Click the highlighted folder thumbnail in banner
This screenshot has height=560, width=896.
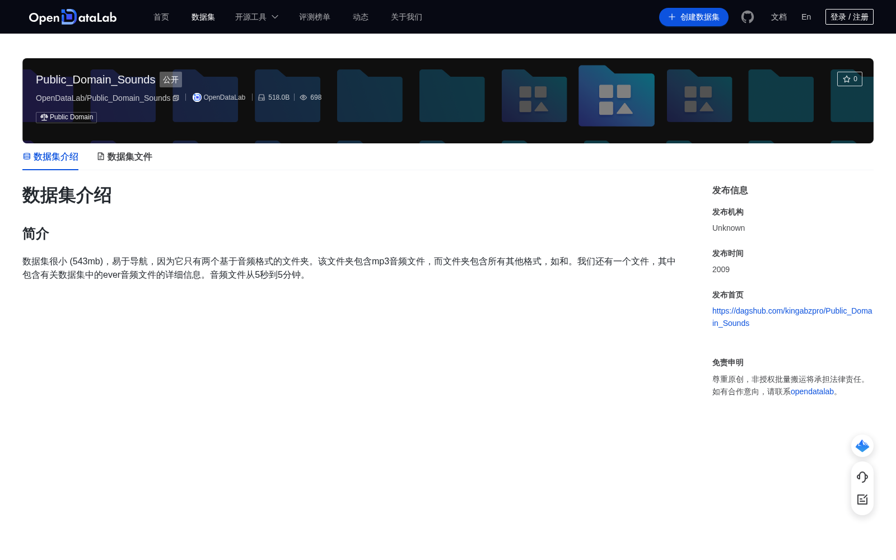(x=617, y=96)
